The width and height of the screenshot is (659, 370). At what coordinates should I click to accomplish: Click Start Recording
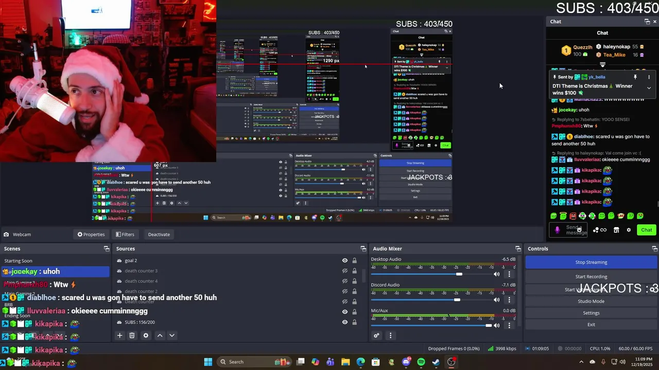point(591,276)
